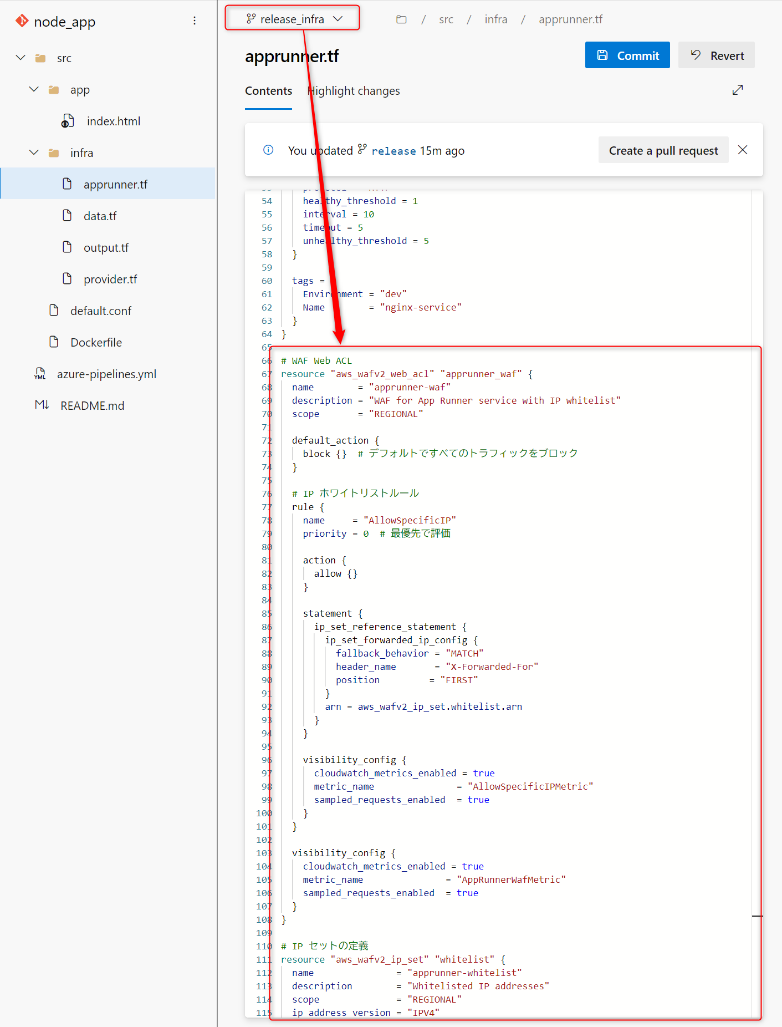Screen dimensions: 782x1027
Task: Click the editor scrollbar position marker
Action: pos(757,916)
